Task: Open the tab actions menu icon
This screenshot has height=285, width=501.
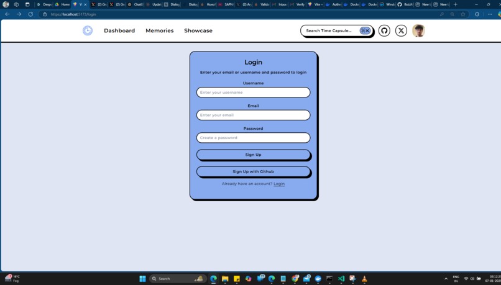Action: [27, 4]
